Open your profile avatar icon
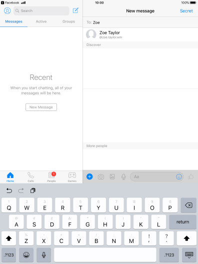The image size is (198, 264). pos(7,10)
